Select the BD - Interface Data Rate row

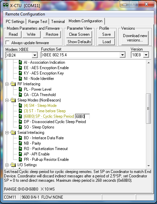[x=44, y=138]
